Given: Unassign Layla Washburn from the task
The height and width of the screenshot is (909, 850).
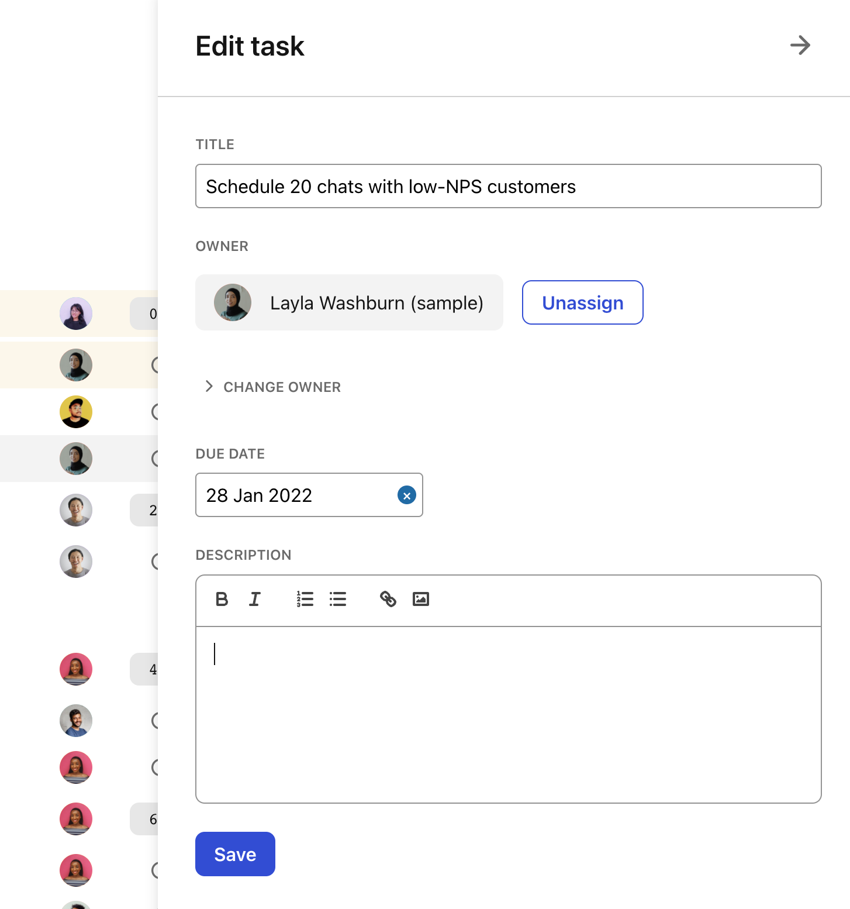Looking at the screenshot, I should (x=583, y=302).
